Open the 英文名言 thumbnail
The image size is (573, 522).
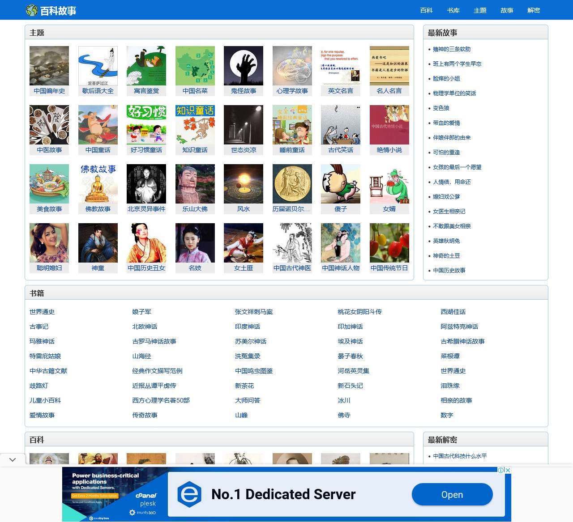coord(341,66)
